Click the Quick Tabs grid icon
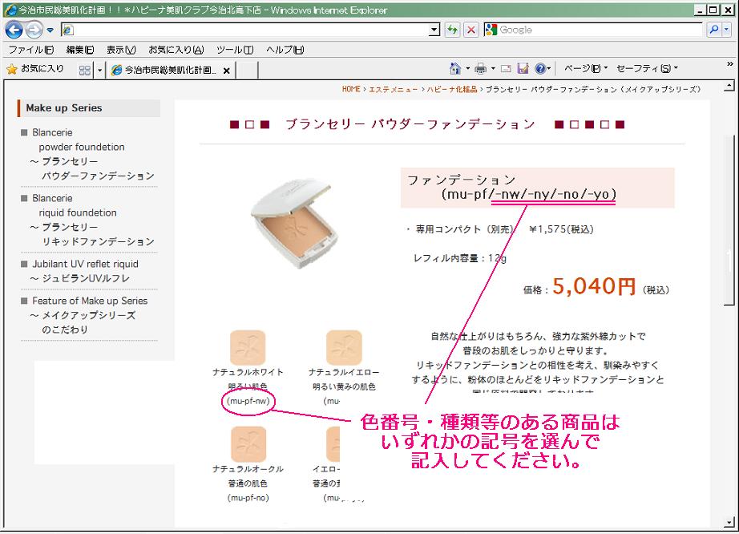Image resolution: width=739 pixels, height=534 pixels. click(x=85, y=71)
